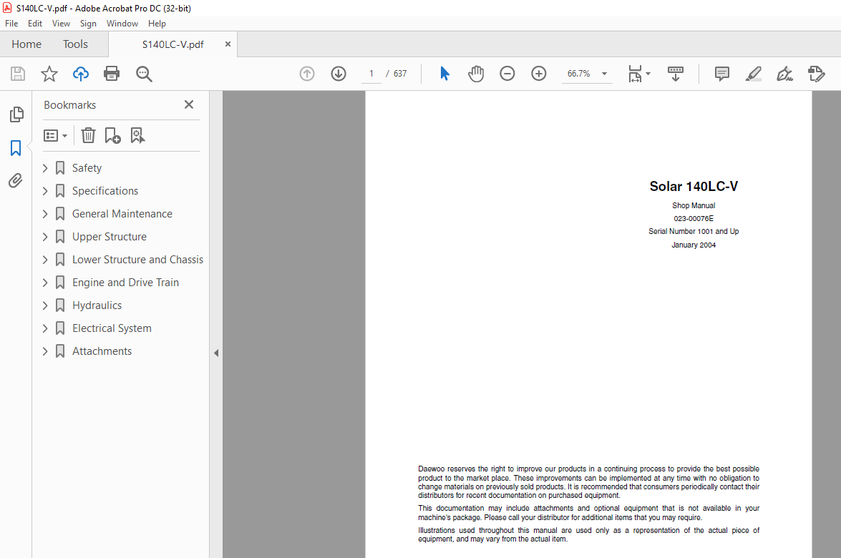Expand the Electrical System bookmark
Screen dimensions: 841x558
click(45, 328)
